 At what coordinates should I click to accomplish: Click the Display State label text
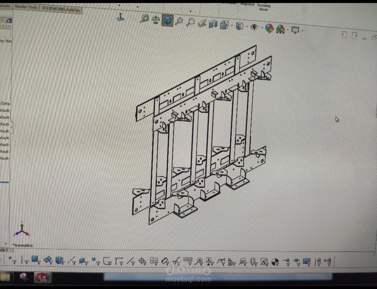click(x=6, y=41)
